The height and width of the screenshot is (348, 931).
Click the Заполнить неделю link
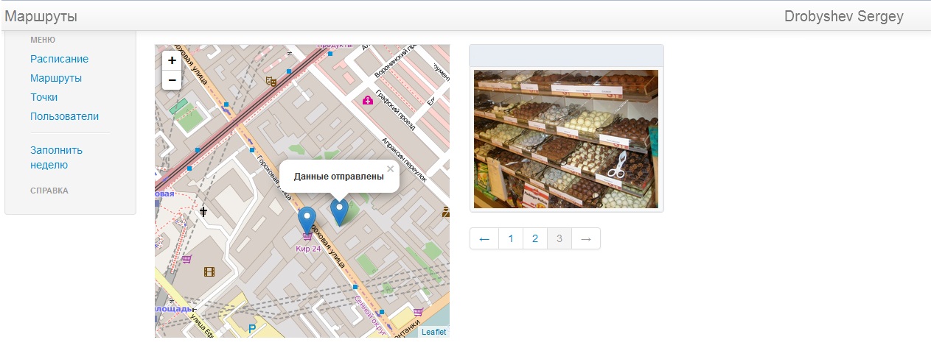point(56,157)
